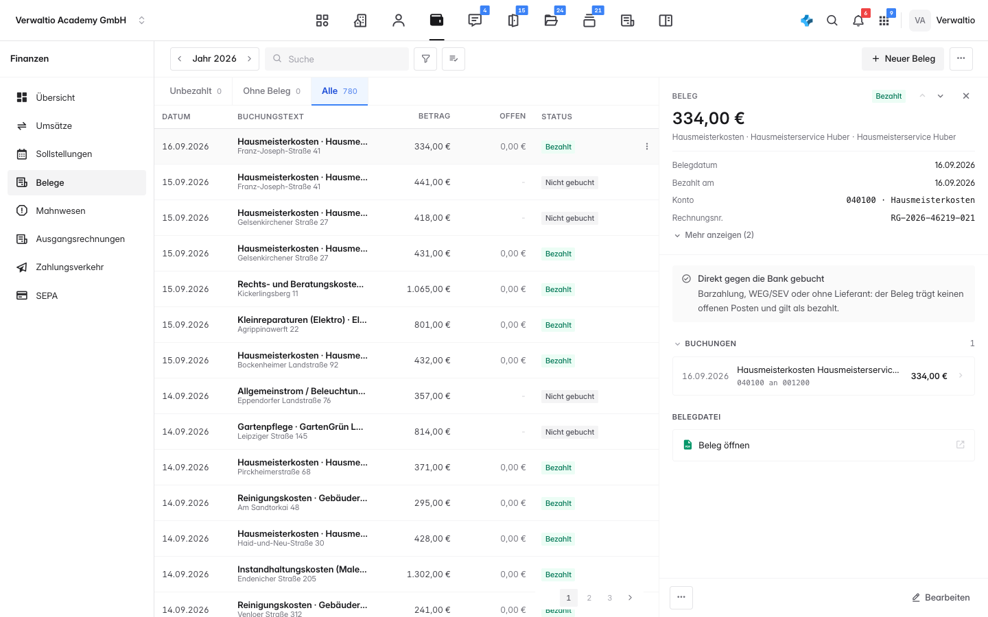Open the external link icon beside Beleg öffnen
The width and height of the screenshot is (988, 617).
pyautogui.click(x=961, y=445)
